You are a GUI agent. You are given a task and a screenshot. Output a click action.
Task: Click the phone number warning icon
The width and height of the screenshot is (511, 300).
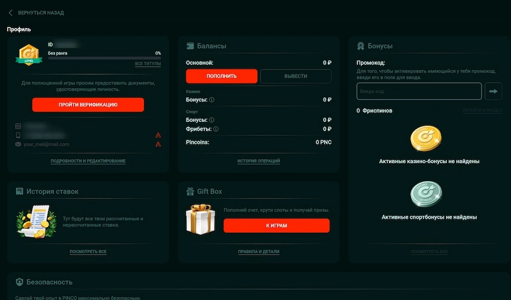(x=158, y=135)
